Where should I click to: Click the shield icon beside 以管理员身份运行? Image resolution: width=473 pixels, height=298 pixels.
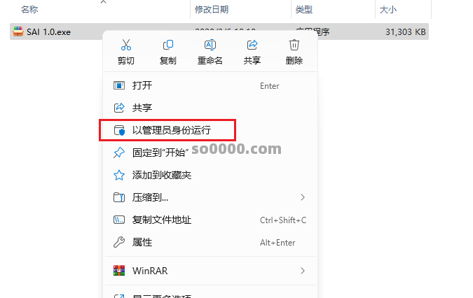pyautogui.click(x=119, y=130)
